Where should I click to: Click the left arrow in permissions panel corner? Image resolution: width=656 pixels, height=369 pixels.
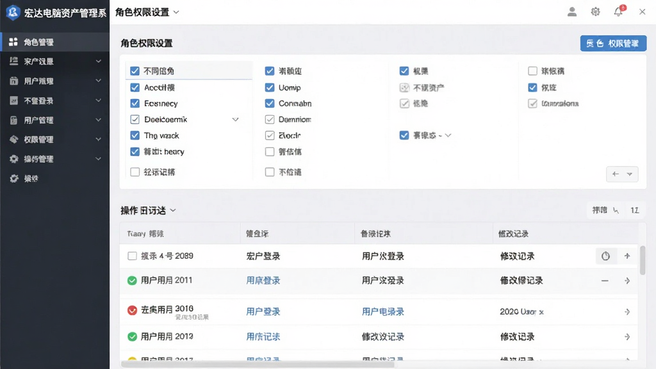pyautogui.click(x=616, y=174)
